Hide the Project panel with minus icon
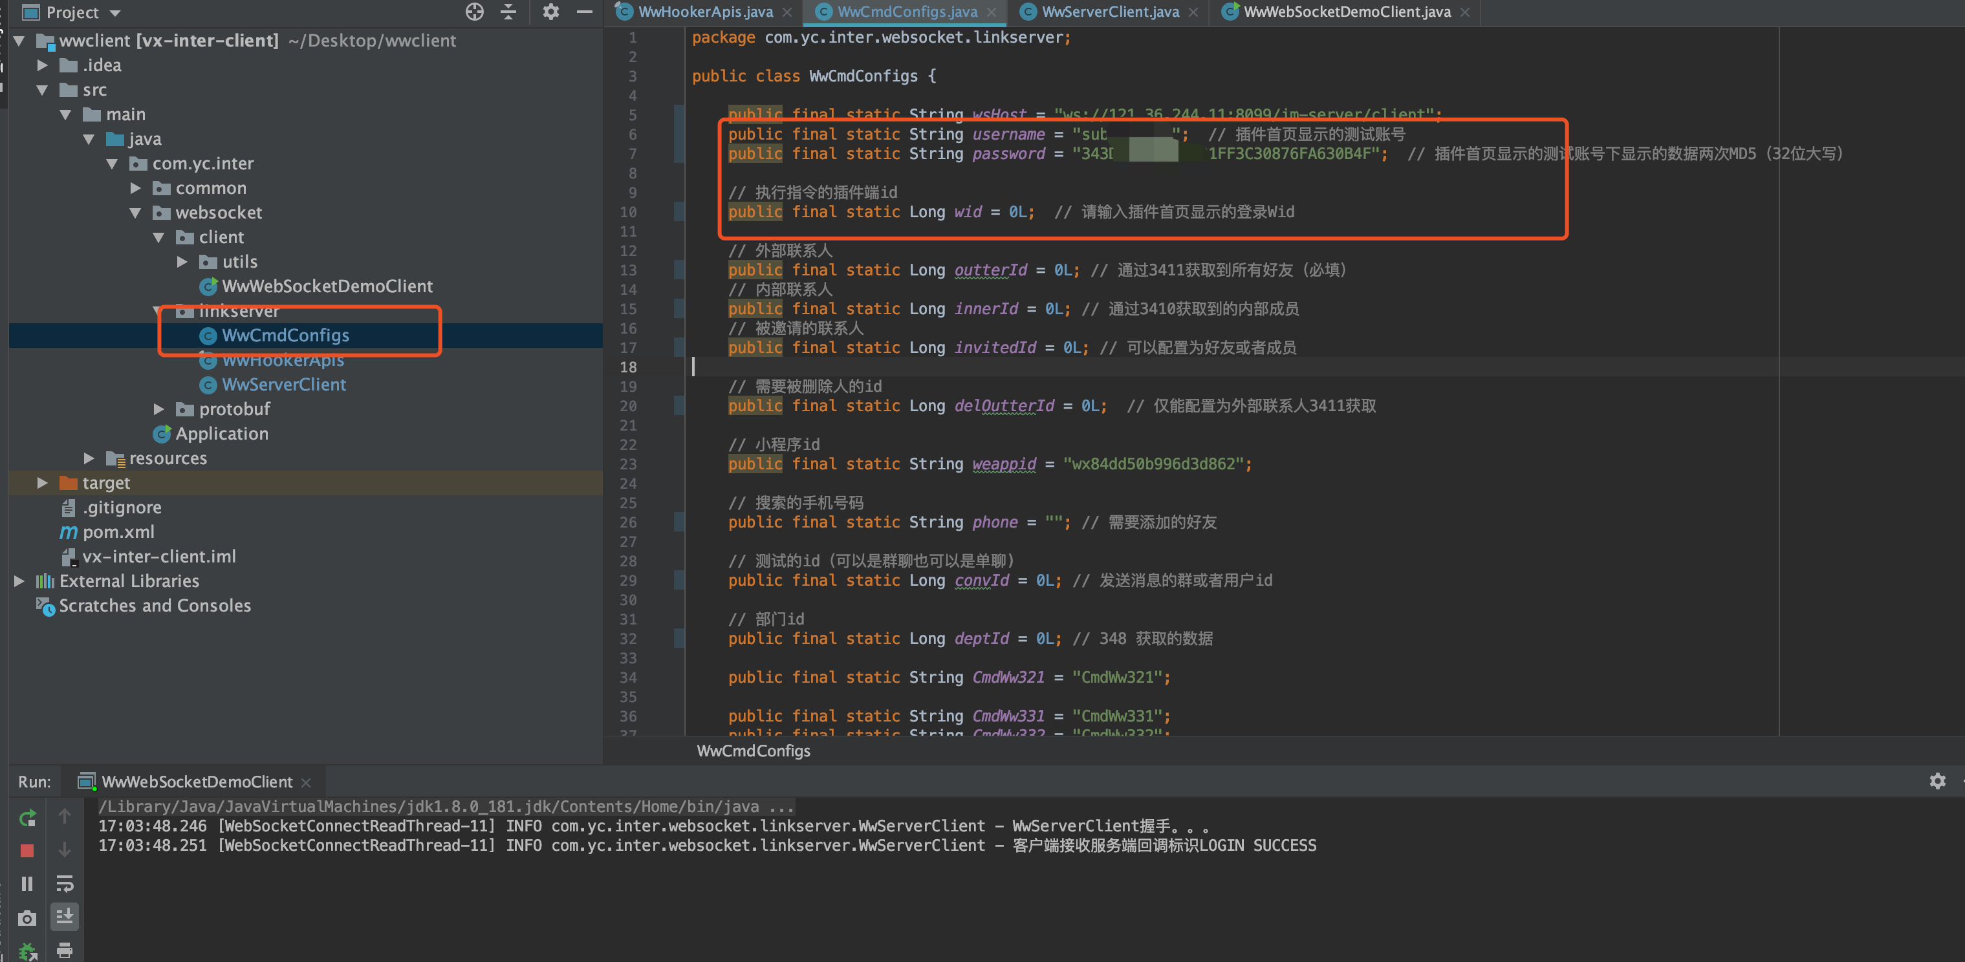This screenshot has height=962, width=1965. point(584,12)
